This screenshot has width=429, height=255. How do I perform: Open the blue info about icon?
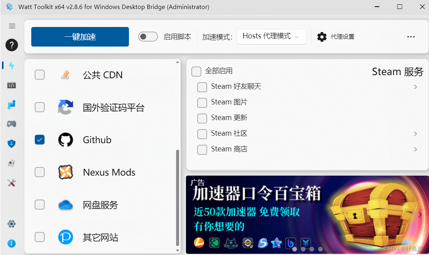(11, 244)
